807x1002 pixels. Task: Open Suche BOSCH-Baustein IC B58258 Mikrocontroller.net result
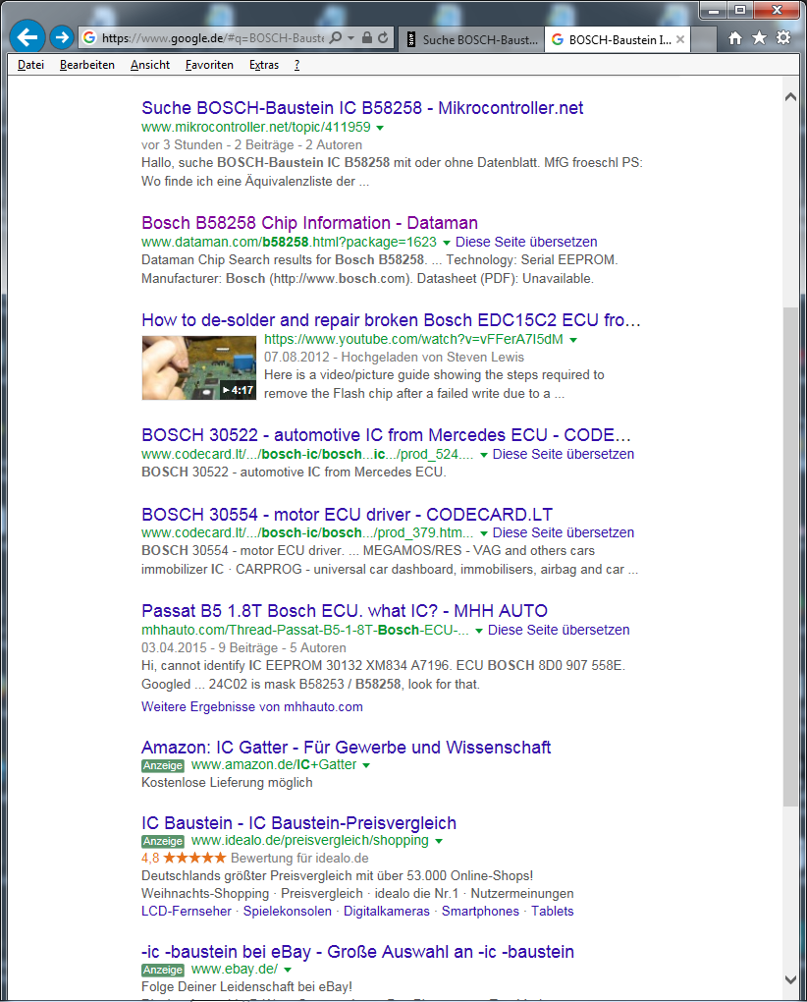coord(362,108)
